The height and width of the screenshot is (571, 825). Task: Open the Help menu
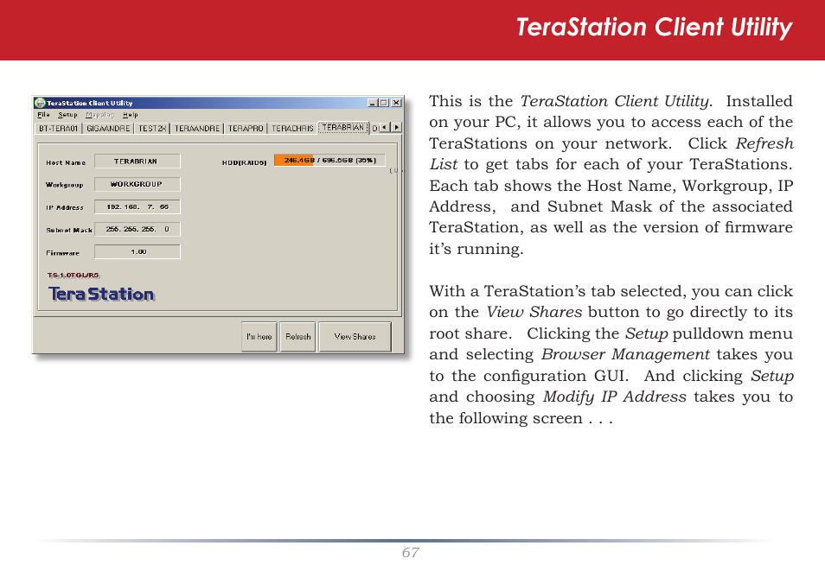(x=131, y=115)
